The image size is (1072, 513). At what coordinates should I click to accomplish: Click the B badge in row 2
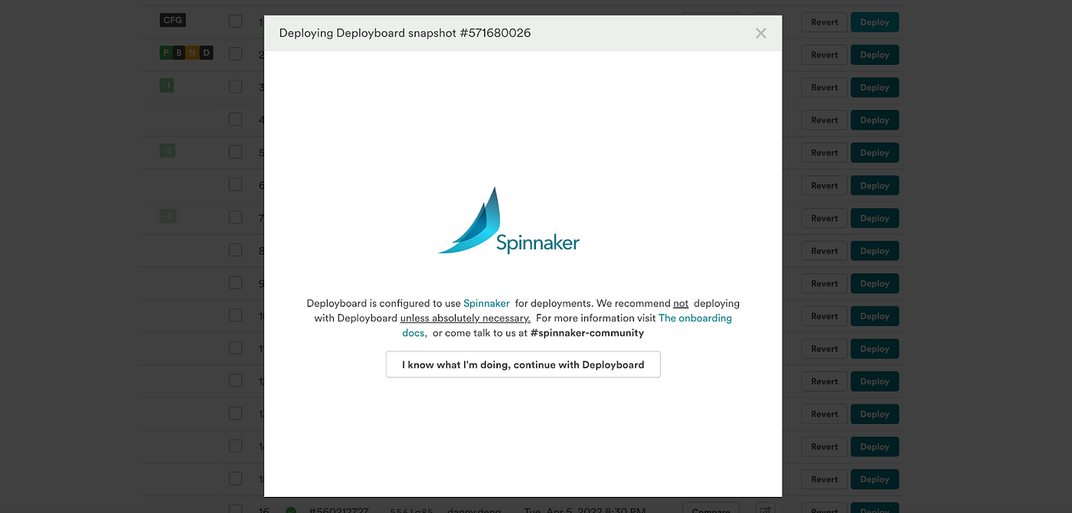click(179, 53)
